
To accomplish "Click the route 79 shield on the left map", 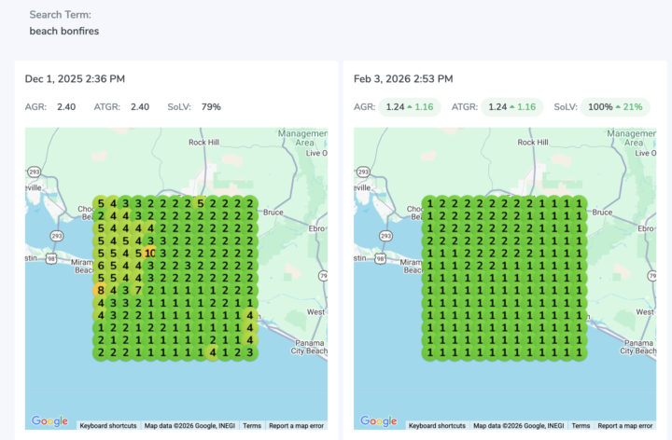I will tap(323, 276).
